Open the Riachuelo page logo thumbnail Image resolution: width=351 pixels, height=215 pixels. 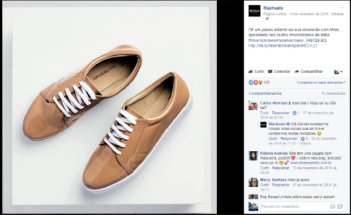(254, 11)
